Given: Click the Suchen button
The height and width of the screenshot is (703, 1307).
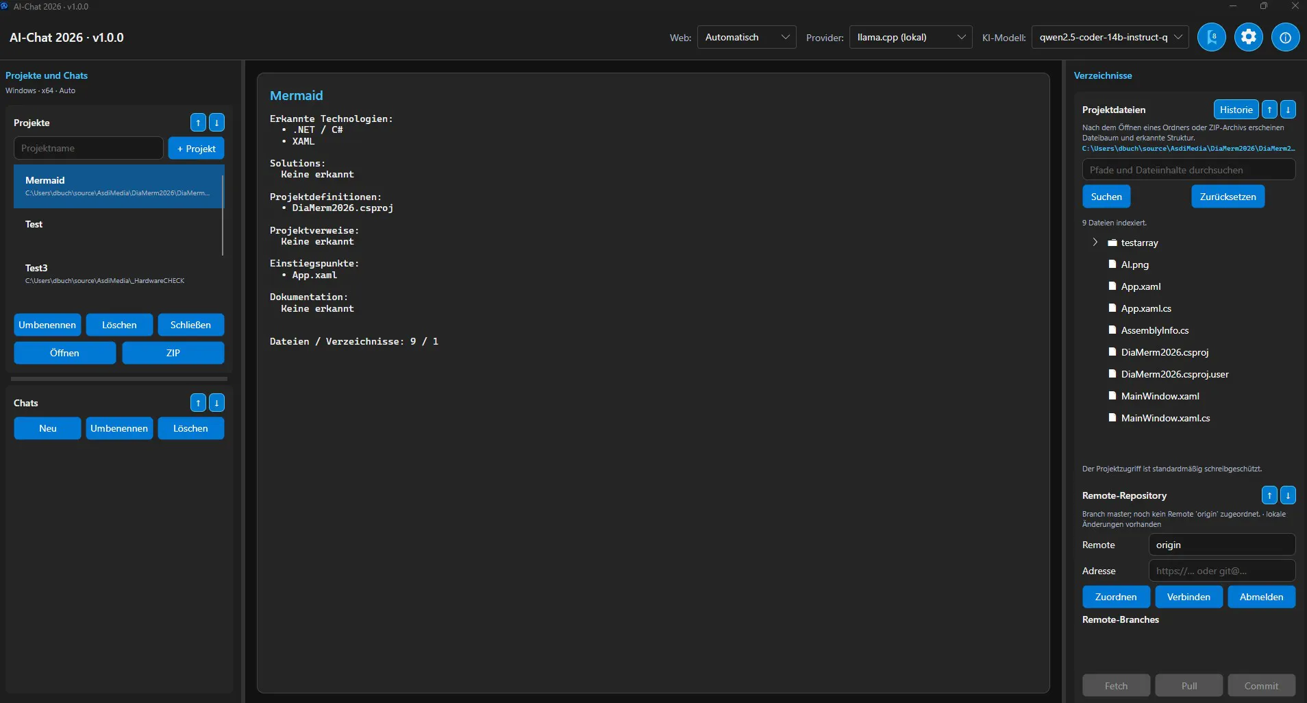Looking at the screenshot, I should point(1106,197).
